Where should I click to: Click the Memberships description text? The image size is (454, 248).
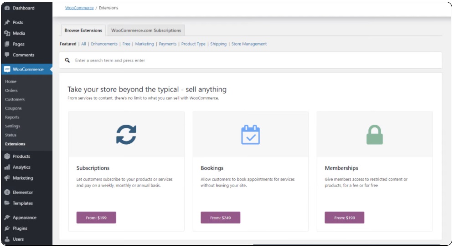pyautogui.click(x=366, y=182)
